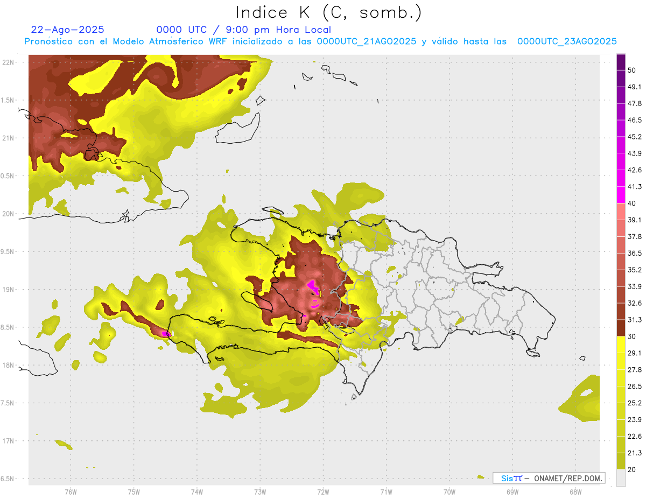The image size is (646, 499).
Task: Click the colorbar value "20"
Action: (x=632, y=470)
